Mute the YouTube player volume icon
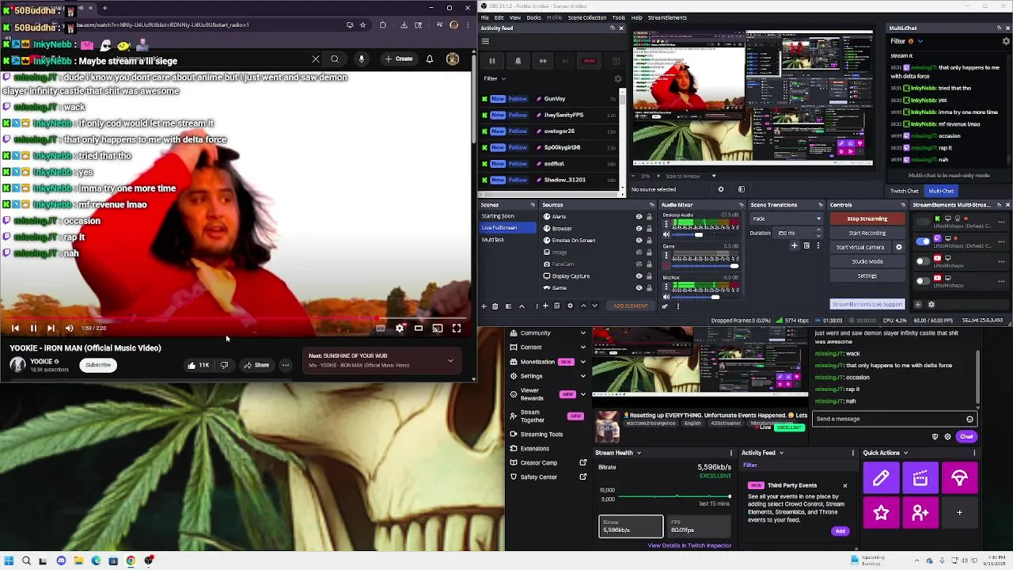The width and height of the screenshot is (1013, 570). click(69, 328)
